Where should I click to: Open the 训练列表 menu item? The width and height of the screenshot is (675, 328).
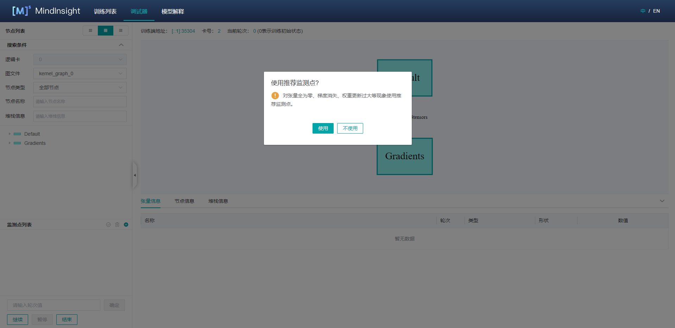tap(105, 12)
